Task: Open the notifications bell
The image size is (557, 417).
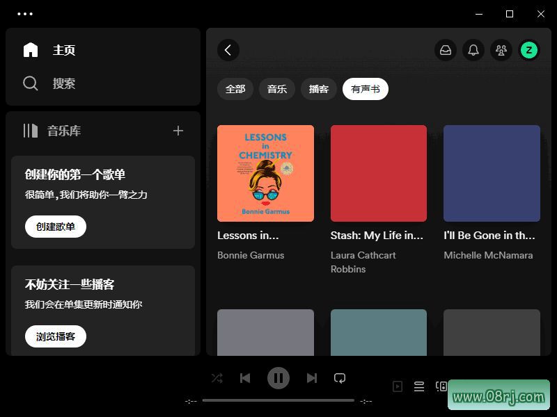Action: pos(473,50)
